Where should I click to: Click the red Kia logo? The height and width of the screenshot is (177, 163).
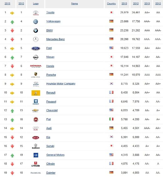pyautogui.click(x=36, y=138)
